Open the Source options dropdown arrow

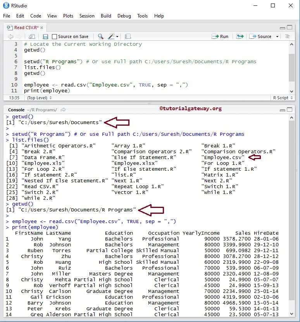click(277, 36)
